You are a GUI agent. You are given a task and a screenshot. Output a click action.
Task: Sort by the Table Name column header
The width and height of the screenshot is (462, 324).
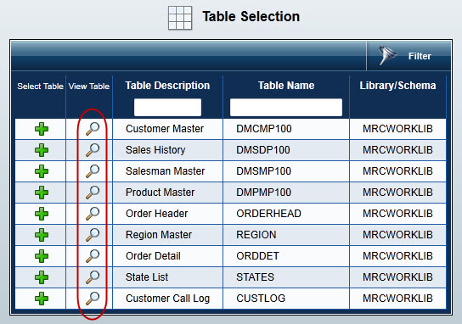point(286,86)
